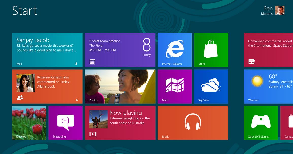This screenshot has height=154, width=293.
Task: Click the Ben Martens user name
Action: click(x=267, y=11)
